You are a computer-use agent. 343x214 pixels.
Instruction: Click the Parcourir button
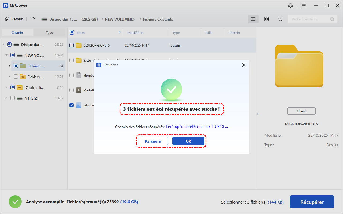pos(153,141)
